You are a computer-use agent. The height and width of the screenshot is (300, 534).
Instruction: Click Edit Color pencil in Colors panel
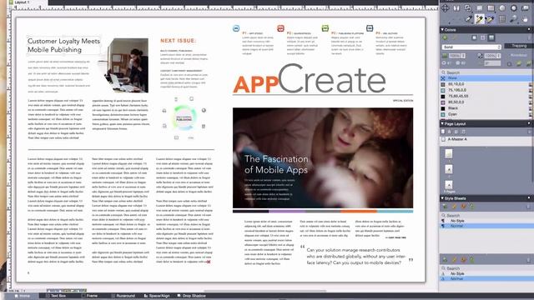point(455,37)
